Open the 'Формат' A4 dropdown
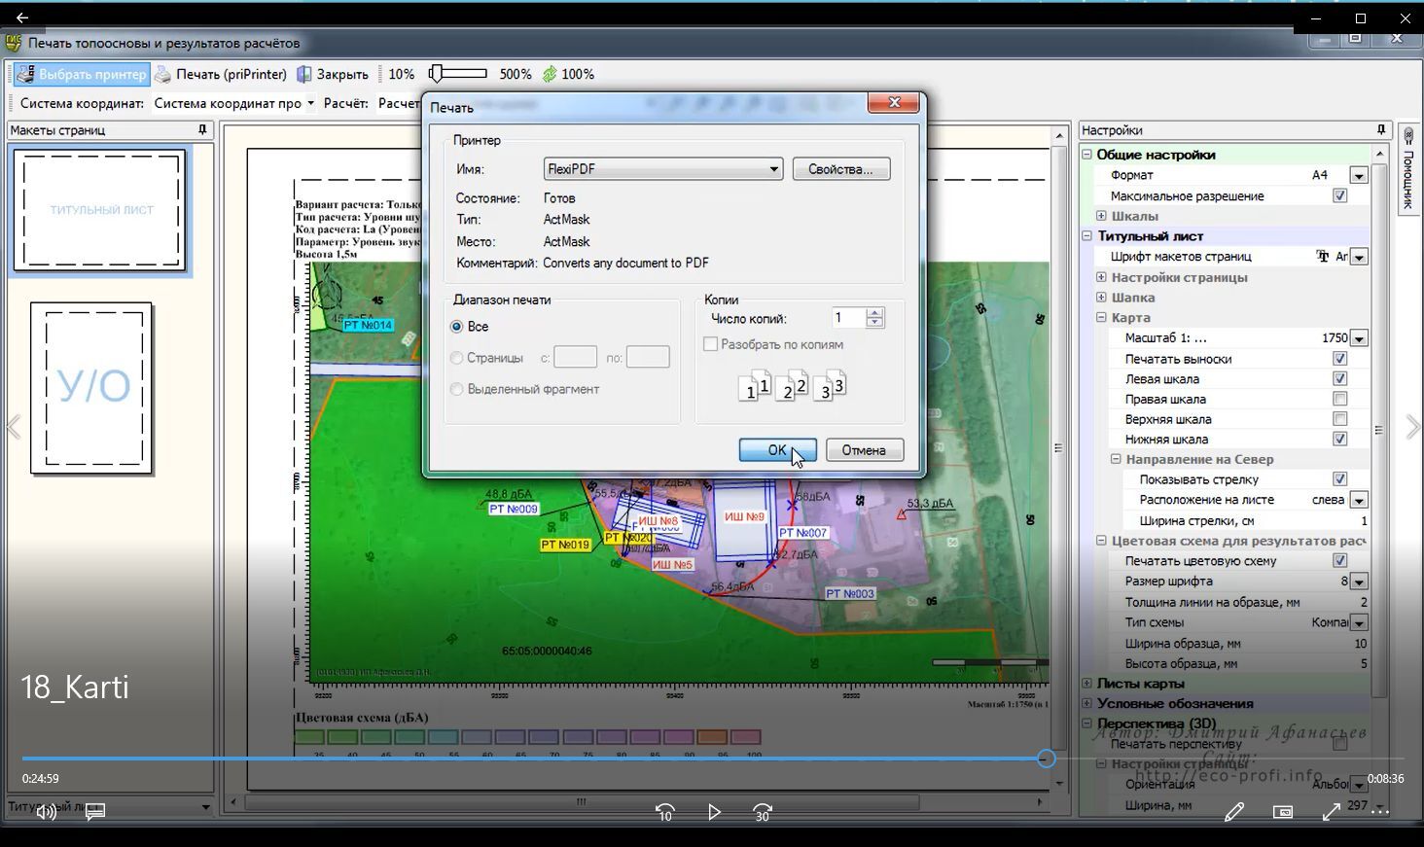The image size is (1424, 847). 1359,176
